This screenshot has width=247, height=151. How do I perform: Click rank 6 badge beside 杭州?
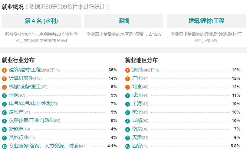(x=128, y=113)
